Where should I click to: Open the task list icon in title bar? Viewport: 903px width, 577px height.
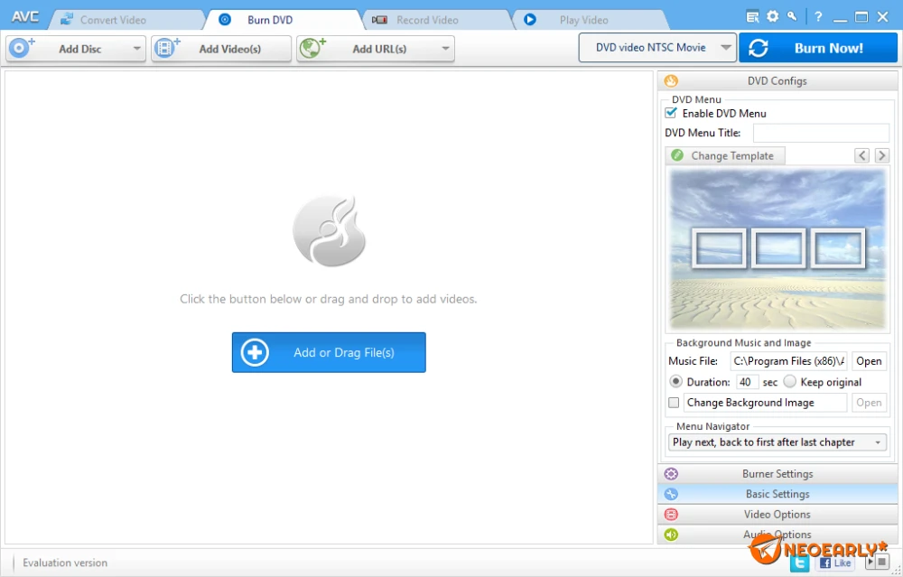pyautogui.click(x=753, y=17)
